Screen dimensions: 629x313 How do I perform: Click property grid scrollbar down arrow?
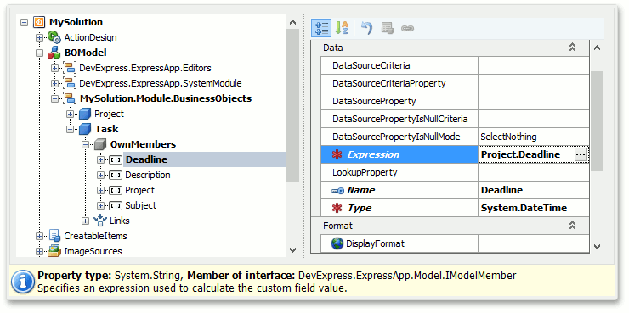pyautogui.click(x=597, y=247)
